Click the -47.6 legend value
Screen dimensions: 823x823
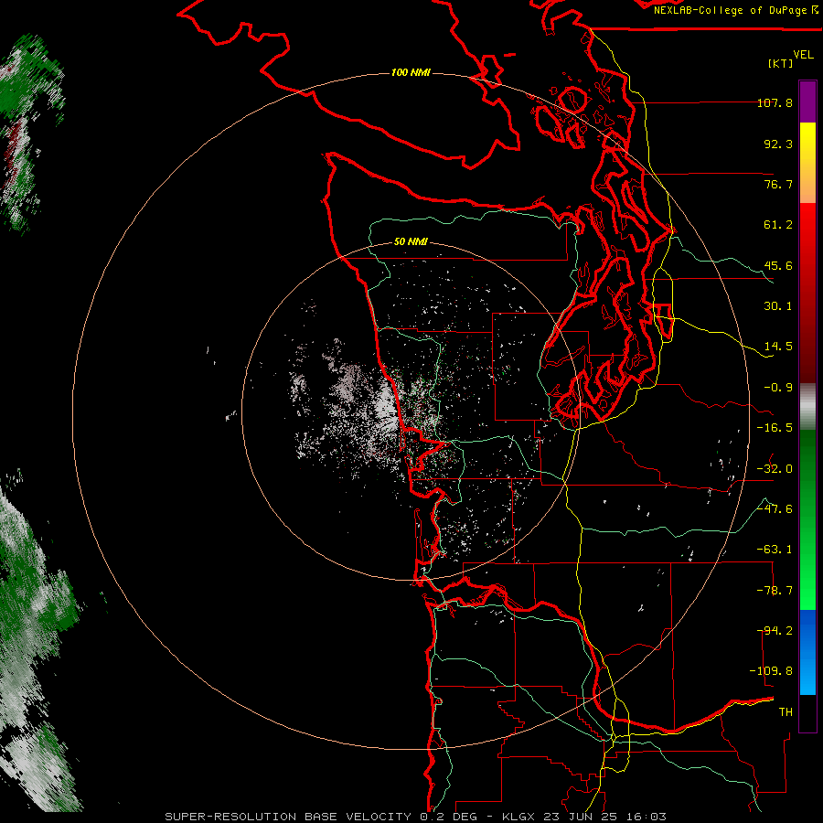coord(775,509)
